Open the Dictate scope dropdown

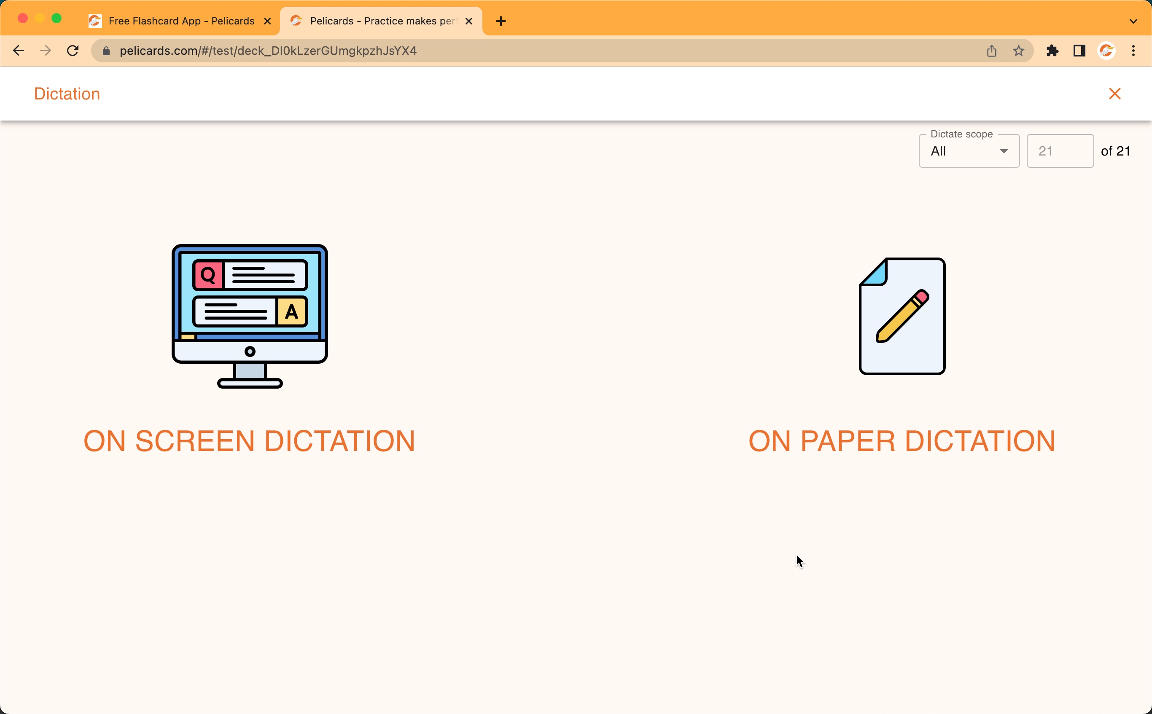969,151
